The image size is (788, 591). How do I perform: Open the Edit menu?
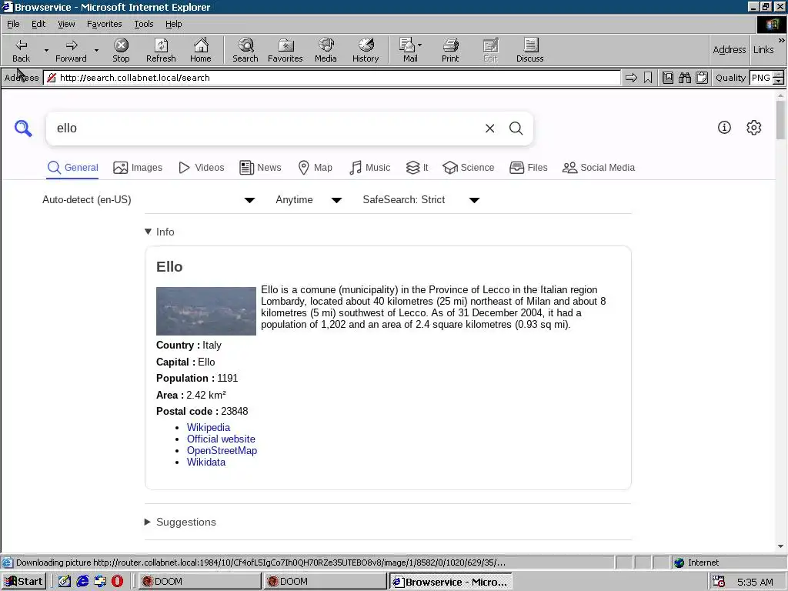[x=38, y=24]
